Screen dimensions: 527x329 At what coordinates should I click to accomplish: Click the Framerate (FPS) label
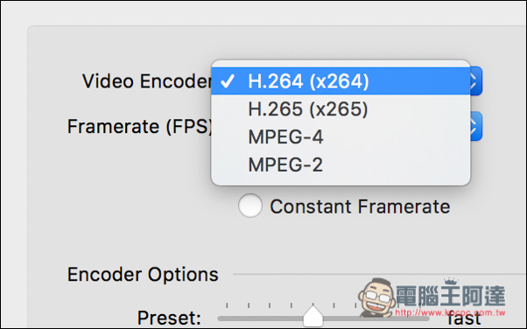click(140, 126)
